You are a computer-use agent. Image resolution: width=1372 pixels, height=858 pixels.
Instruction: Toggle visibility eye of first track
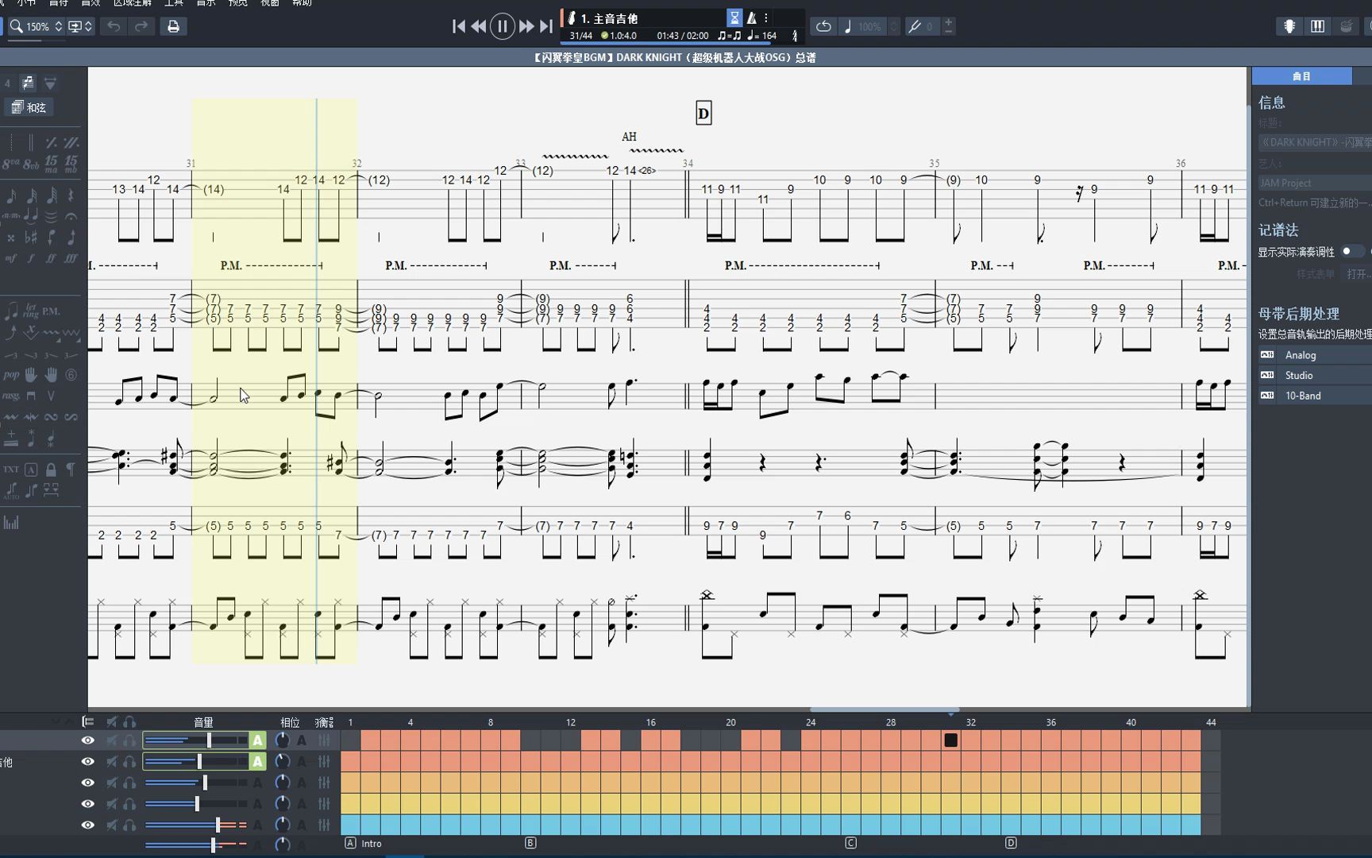point(87,740)
